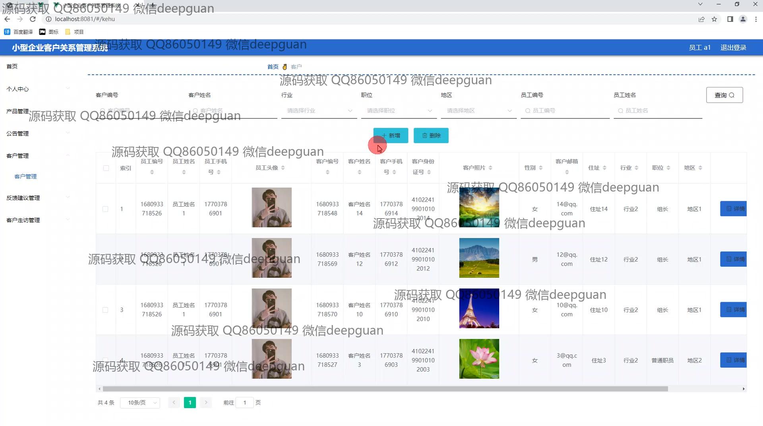Click the 客户姓名 search input field

tap(234, 110)
